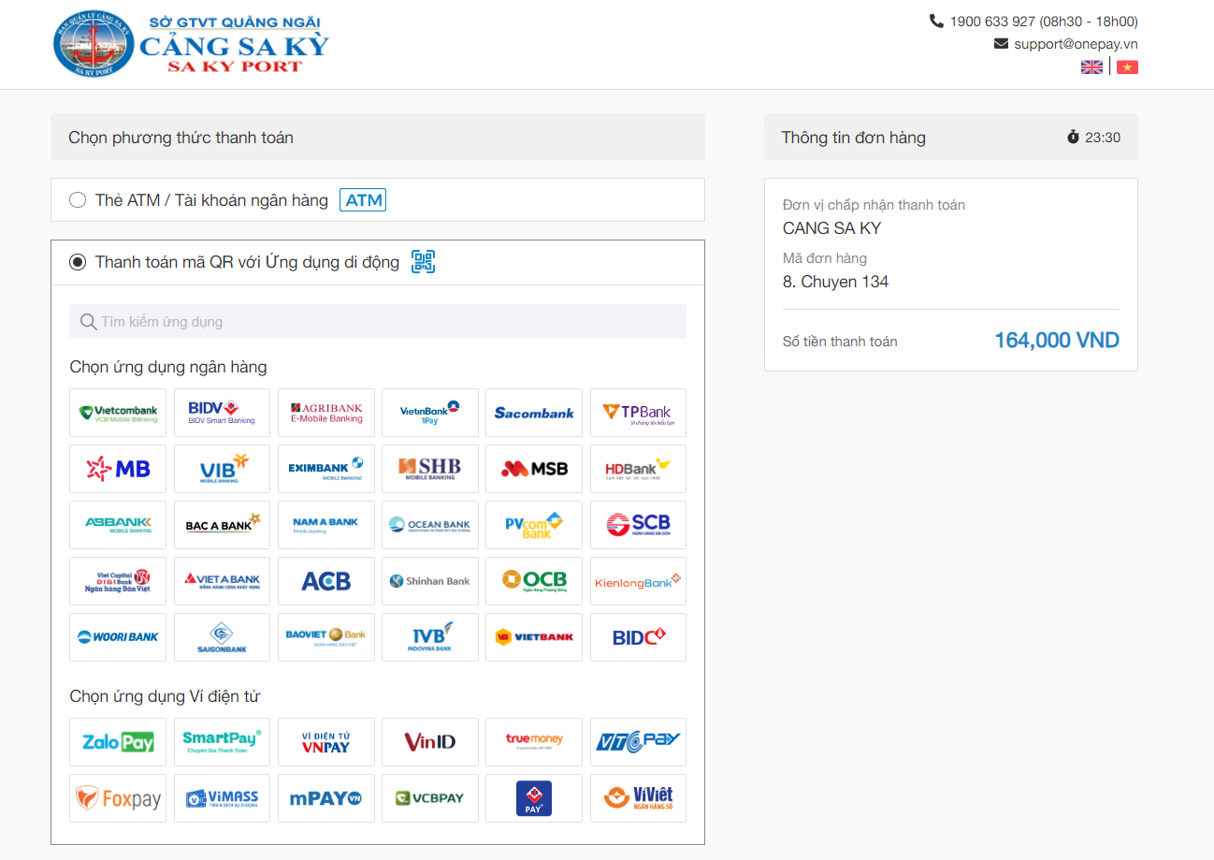Expand the ATM / bank account payment section
The width and height of the screenshot is (1214, 860).
(211, 200)
